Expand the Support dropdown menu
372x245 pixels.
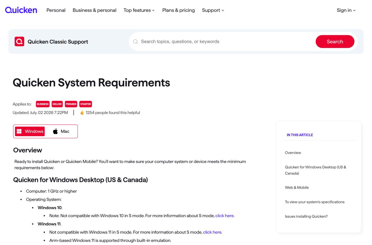click(213, 10)
